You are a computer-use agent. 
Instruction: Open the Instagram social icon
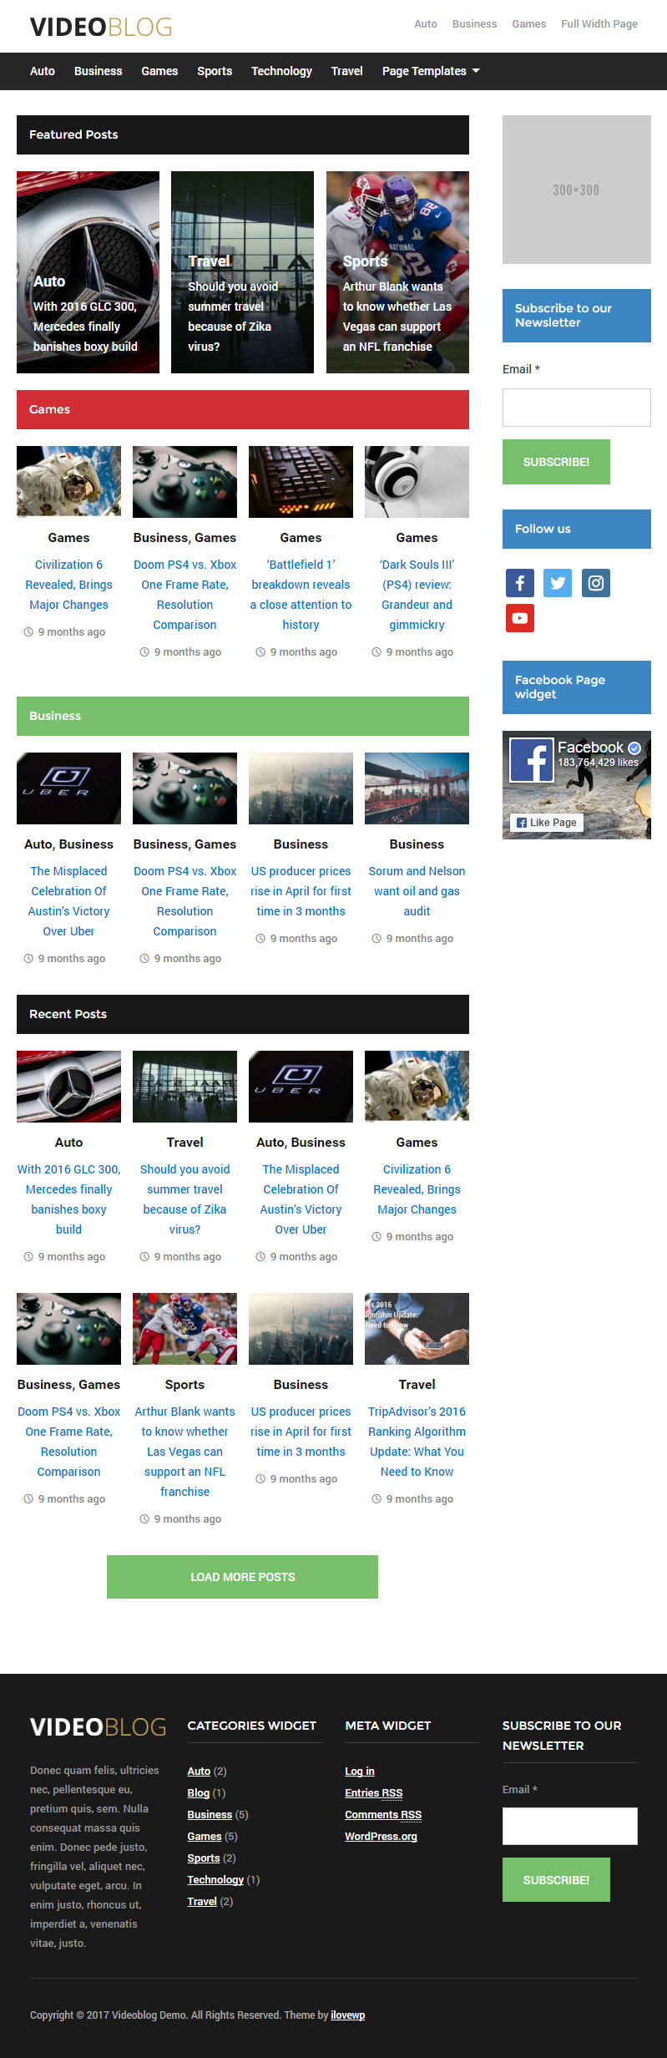point(596,582)
